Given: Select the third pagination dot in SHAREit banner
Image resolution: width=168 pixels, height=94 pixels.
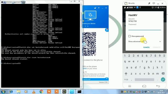Looking at the screenshot, I should 88,26.
